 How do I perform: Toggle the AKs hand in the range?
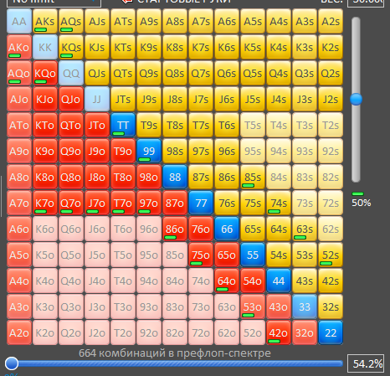point(45,21)
